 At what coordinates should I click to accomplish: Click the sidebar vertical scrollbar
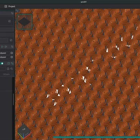point(13,99)
